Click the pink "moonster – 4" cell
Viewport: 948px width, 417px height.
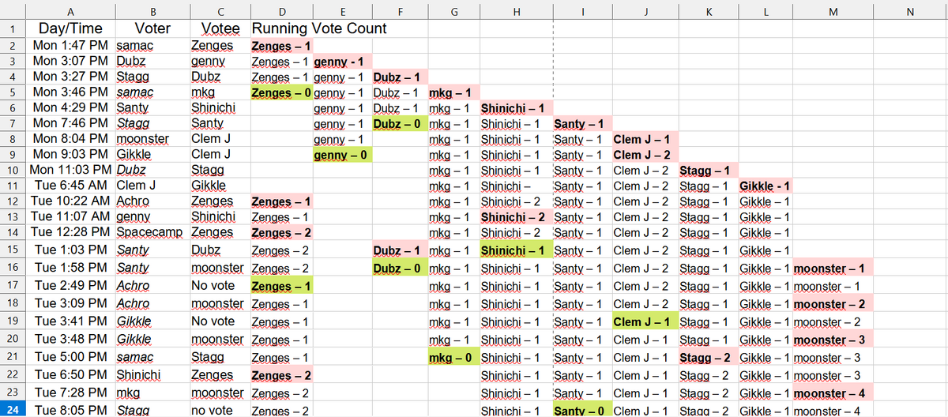click(x=832, y=393)
